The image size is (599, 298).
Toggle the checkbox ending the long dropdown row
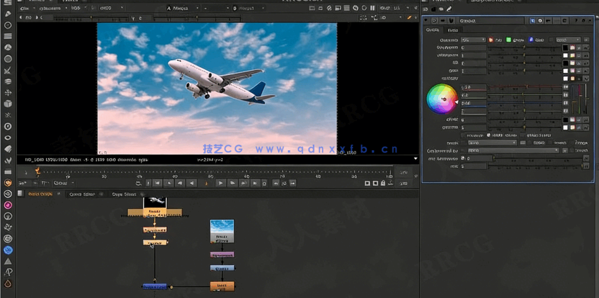tap(572, 150)
